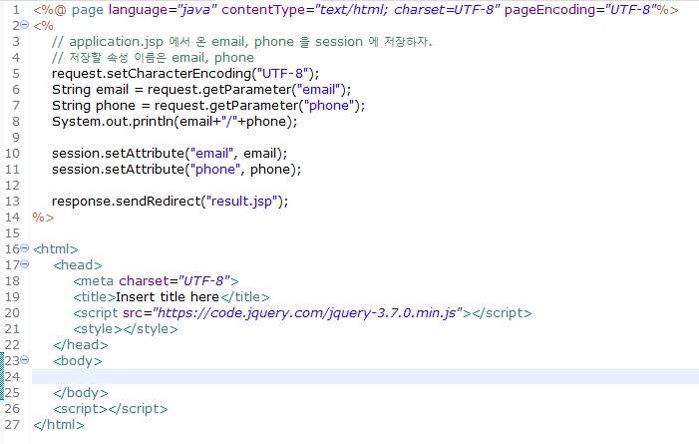Click line number 9 in gutter
699x444 pixels.
(16, 138)
